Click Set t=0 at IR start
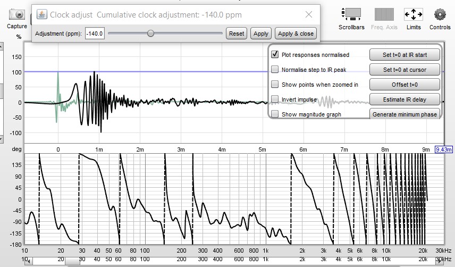 coord(405,55)
